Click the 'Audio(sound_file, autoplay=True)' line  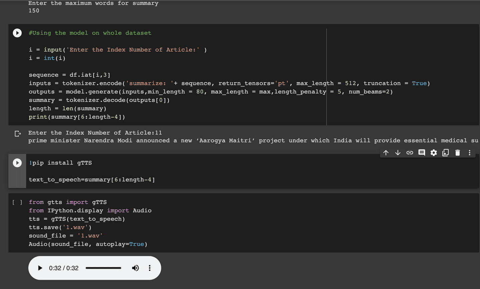tap(88, 244)
